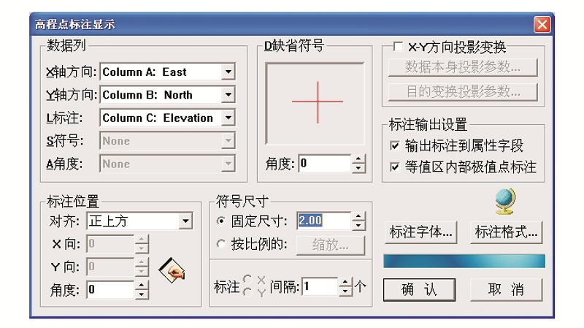The height and width of the screenshot is (328, 584).
Task: Increase D缺省符号 角度 with up spinner
Action: (358, 159)
